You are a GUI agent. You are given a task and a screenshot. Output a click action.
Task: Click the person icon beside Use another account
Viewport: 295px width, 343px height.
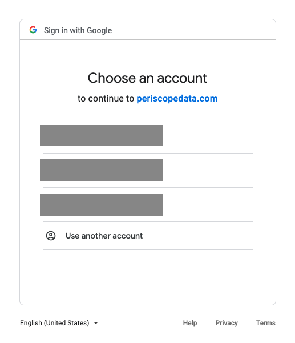click(x=51, y=236)
